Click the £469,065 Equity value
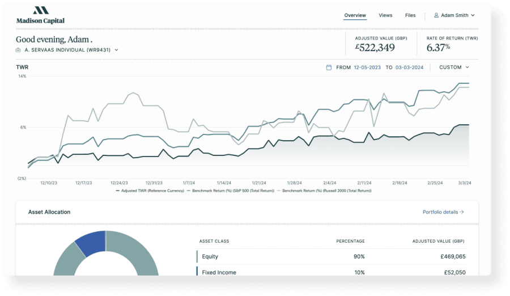Image resolution: width=510 pixels, height=296 pixels. click(453, 257)
